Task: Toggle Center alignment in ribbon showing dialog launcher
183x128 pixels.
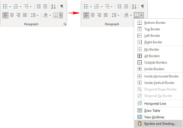Action: pos(12,15)
